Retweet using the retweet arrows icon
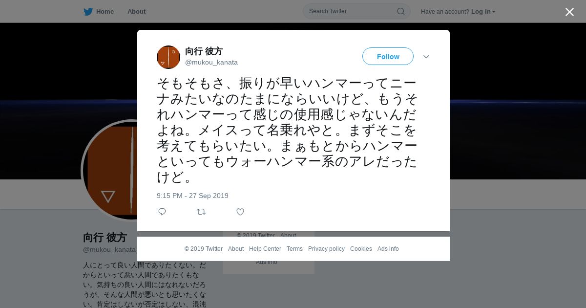The image size is (586, 308). tap(201, 212)
